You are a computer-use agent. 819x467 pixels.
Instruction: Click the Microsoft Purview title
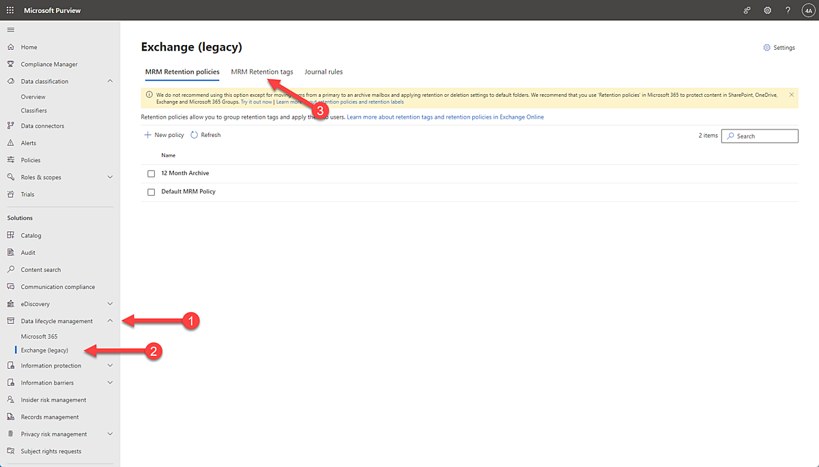coord(53,10)
